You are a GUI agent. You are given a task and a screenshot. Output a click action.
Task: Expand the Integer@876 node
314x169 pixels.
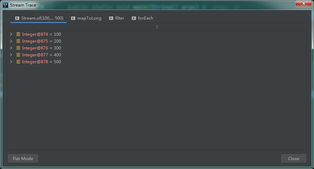tap(11, 48)
